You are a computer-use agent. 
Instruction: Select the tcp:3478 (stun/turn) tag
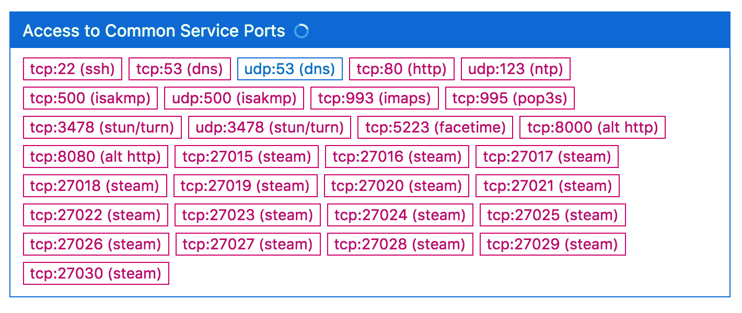[102, 127]
